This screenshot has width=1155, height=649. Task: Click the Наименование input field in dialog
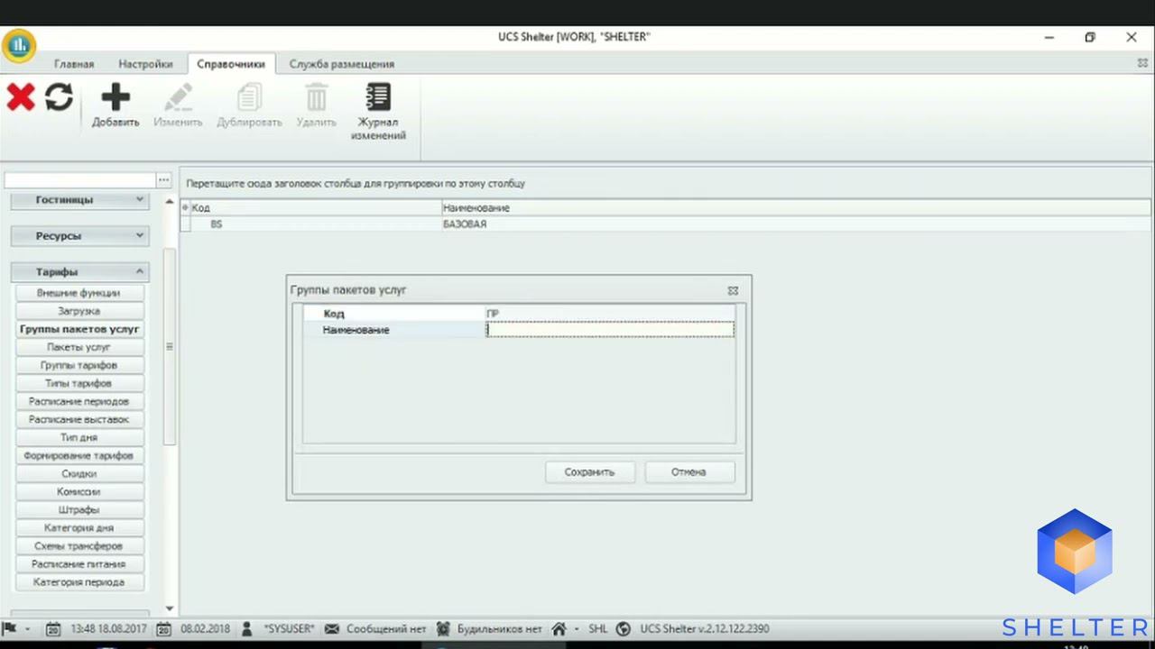tap(610, 331)
